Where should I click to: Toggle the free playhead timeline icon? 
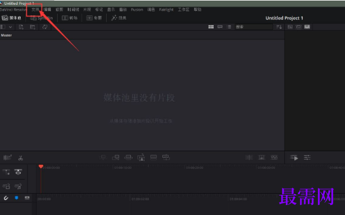click(18, 172)
